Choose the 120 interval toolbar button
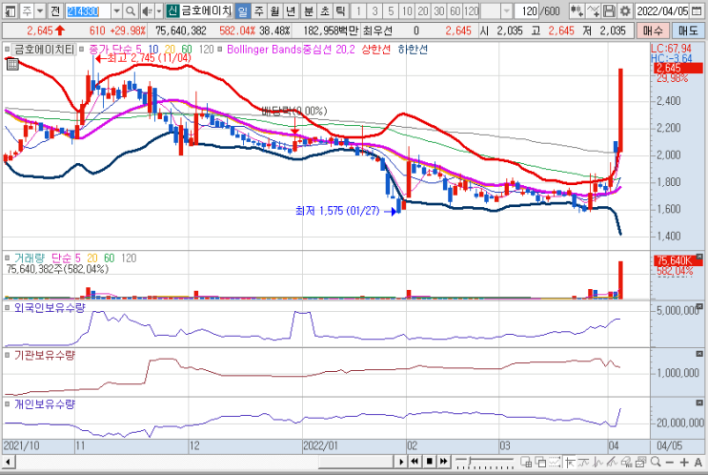Viewport: 708px width, 475px height. point(471,10)
